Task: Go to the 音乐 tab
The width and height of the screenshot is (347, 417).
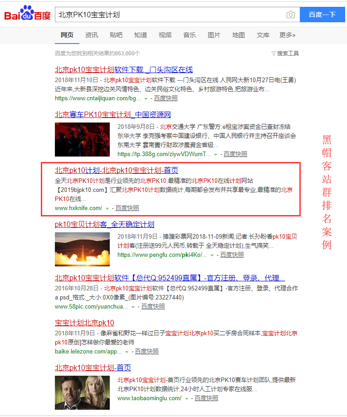Action: tap(189, 35)
